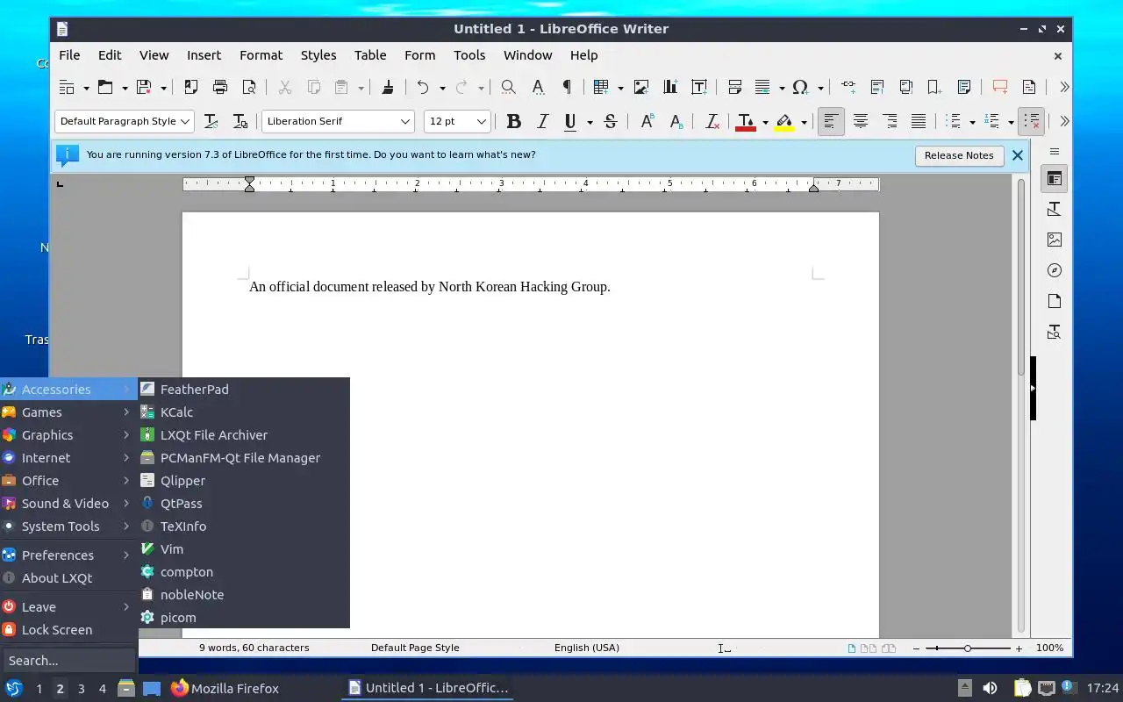Clear direct formatting with the toolbar icon
This screenshot has width=1123, height=702.
pos(712,121)
